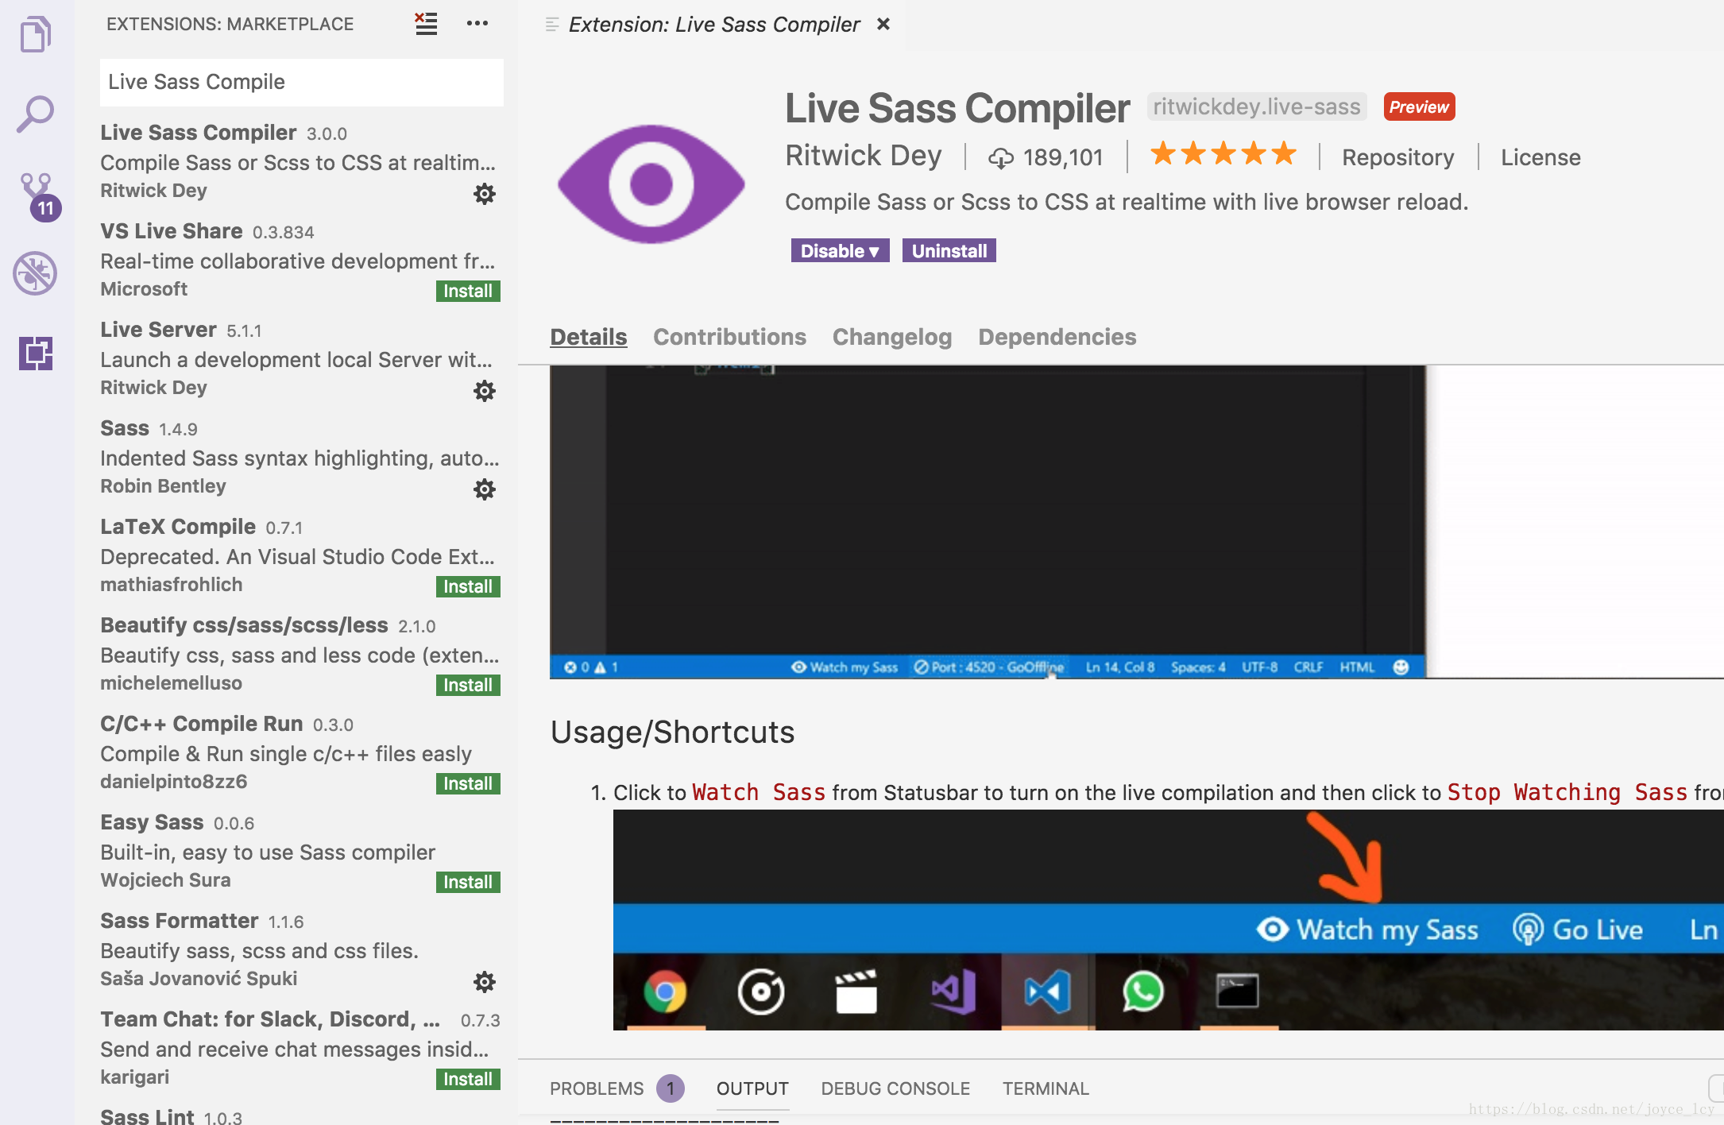Install Beautify css/sass/scss/less extension
The width and height of the screenshot is (1724, 1125).
468,685
